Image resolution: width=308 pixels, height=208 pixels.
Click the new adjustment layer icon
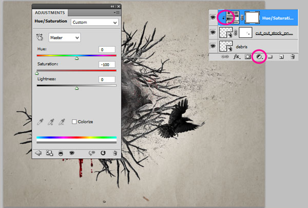(x=259, y=57)
